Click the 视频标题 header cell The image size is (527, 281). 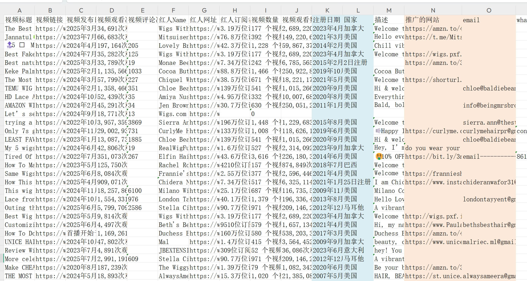19,20
